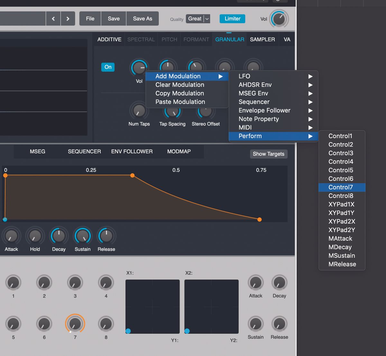Expand the LFO modulation submenu
Image resolution: width=386 pixels, height=356 pixels.
click(x=244, y=76)
